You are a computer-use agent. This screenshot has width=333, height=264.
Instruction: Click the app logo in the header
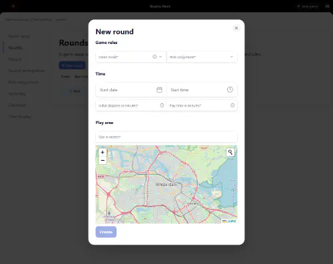13,6
